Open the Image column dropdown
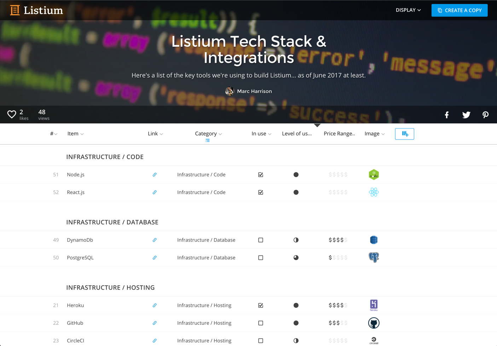This screenshot has height=346, width=497. coord(375,134)
